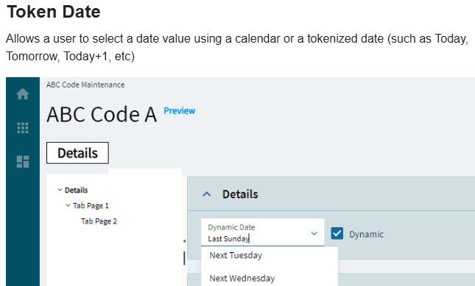Open the dashboard tiles icon in sidebar
The image size is (475, 286).
pos(23,162)
